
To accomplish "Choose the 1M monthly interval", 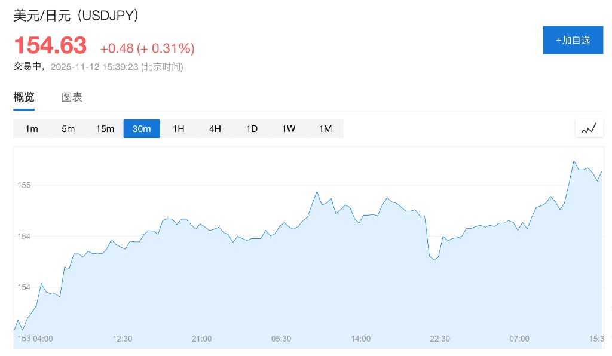I will point(325,129).
